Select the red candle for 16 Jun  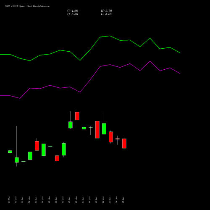tap(77, 116)
